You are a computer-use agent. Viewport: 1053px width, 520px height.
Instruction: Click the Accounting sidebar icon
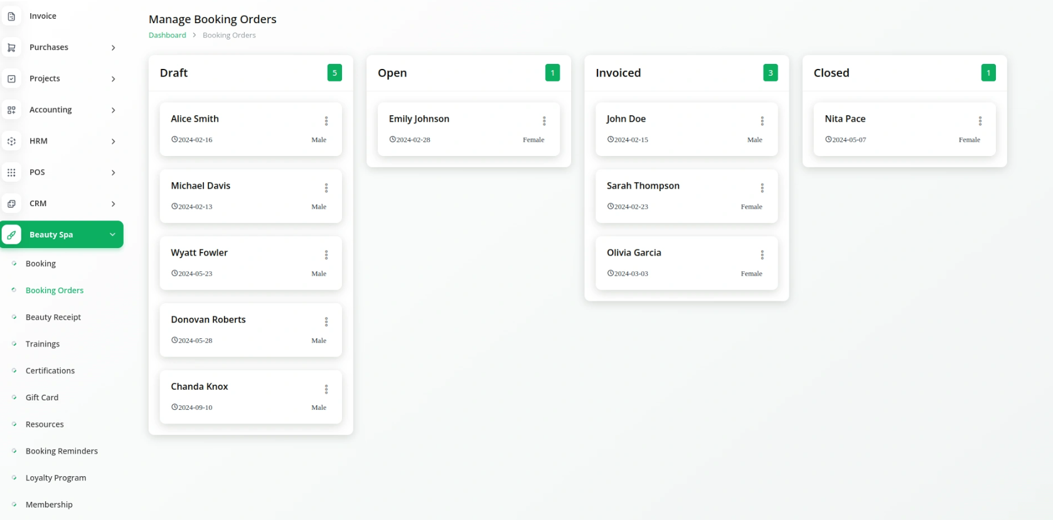[x=11, y=110]
